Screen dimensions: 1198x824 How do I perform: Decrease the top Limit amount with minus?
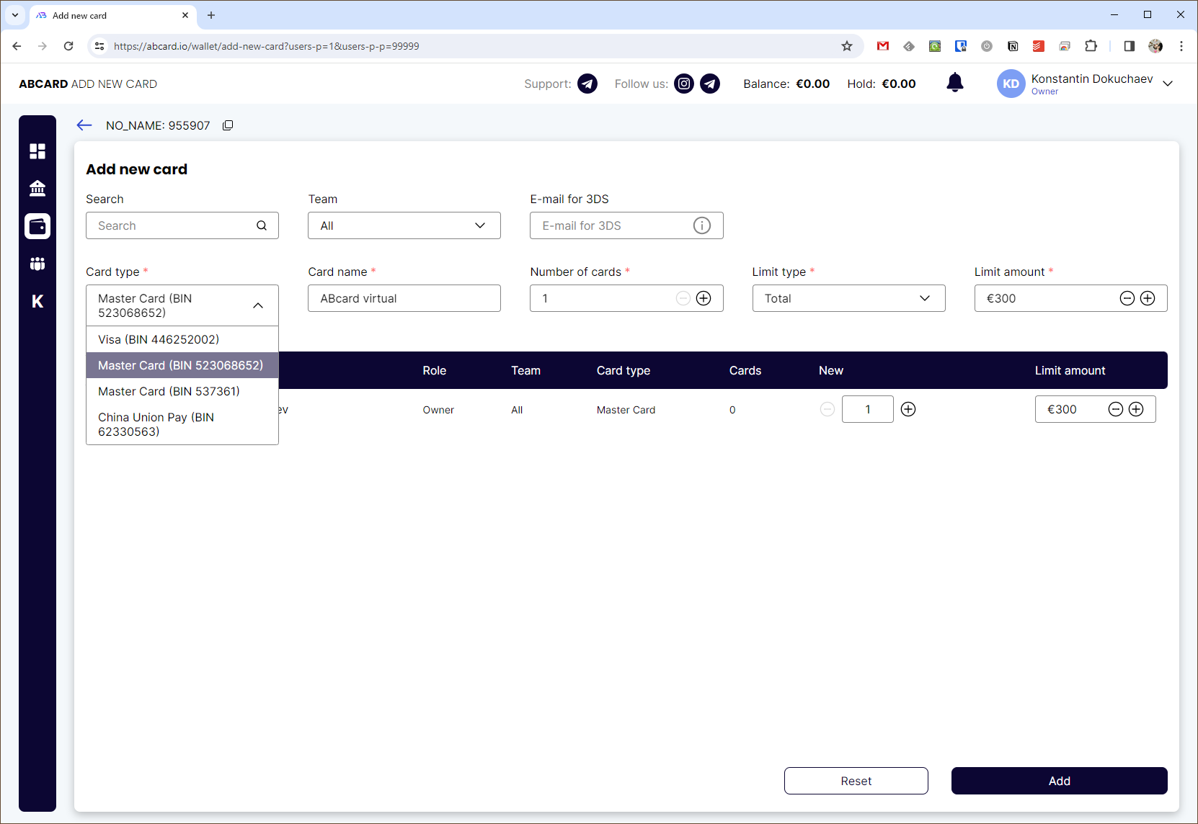click(1127, 298)
